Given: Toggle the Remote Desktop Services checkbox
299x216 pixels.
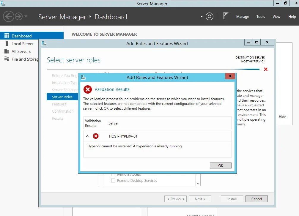Looking at the screenshot, I should tap(113, 180).
